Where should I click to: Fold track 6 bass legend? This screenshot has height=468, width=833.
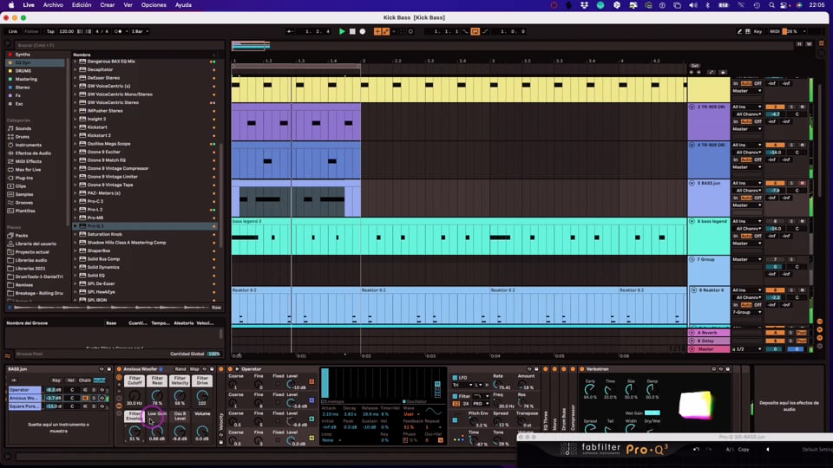tap(692, 221)
